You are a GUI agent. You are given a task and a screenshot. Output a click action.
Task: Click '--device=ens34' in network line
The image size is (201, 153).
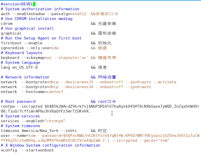[77, 87]
